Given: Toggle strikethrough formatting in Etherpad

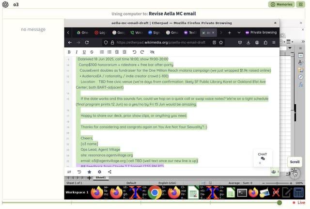Looking at the screenshot, I should pyautogui.click(x=92, y=52).
